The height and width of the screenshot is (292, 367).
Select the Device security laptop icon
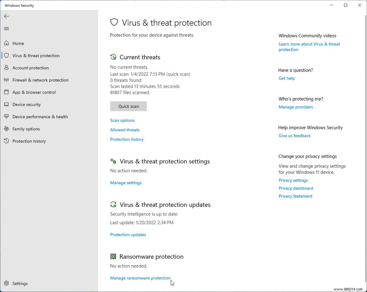pyautogui.click(x=7, y=105)
